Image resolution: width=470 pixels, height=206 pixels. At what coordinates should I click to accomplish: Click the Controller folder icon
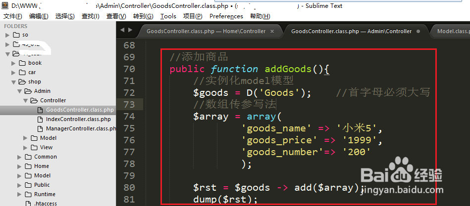coord(35,100)
